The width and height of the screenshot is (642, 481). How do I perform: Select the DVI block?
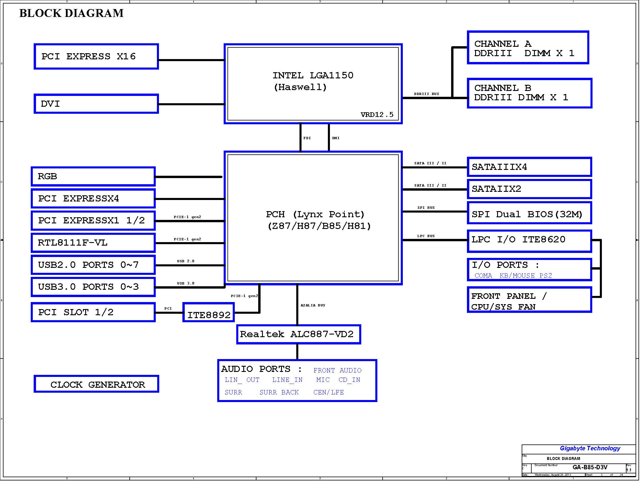pos(96,104)
